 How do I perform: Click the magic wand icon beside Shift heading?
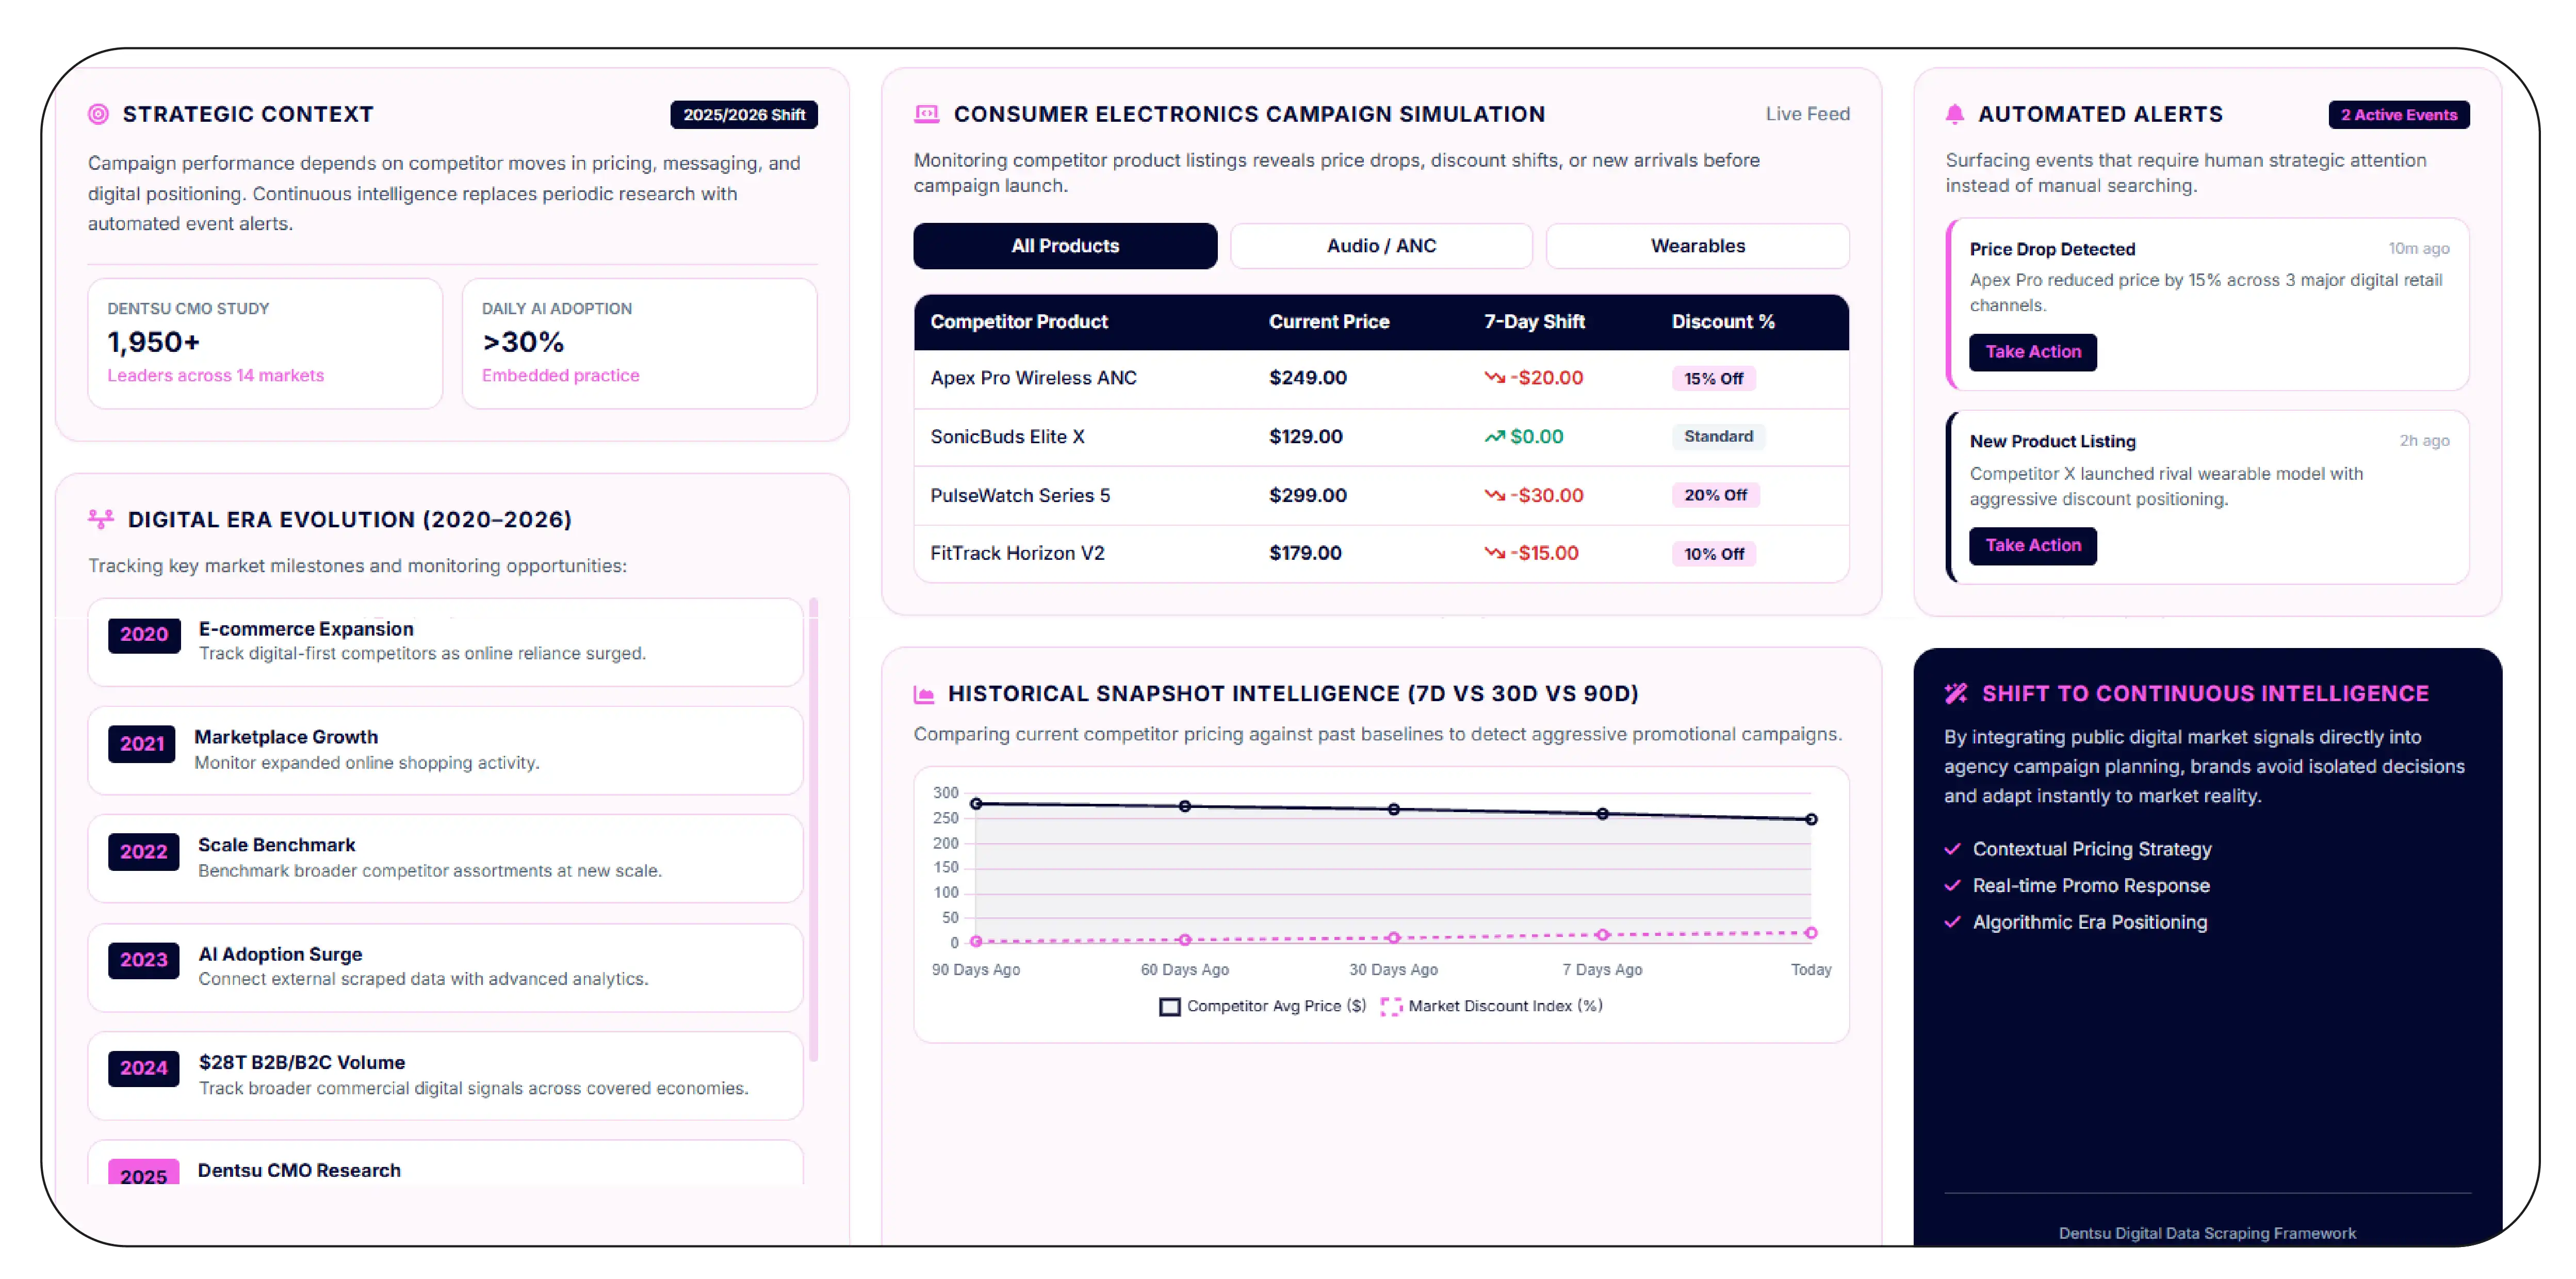(x=1956, y=693)
